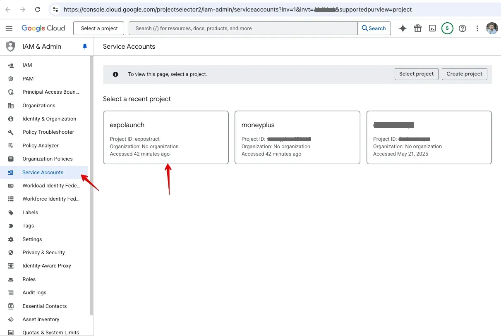Viewport: 501px width, 336px height.
Task: Click the Settings gear icon in sidebar
Action: [11, 239]
